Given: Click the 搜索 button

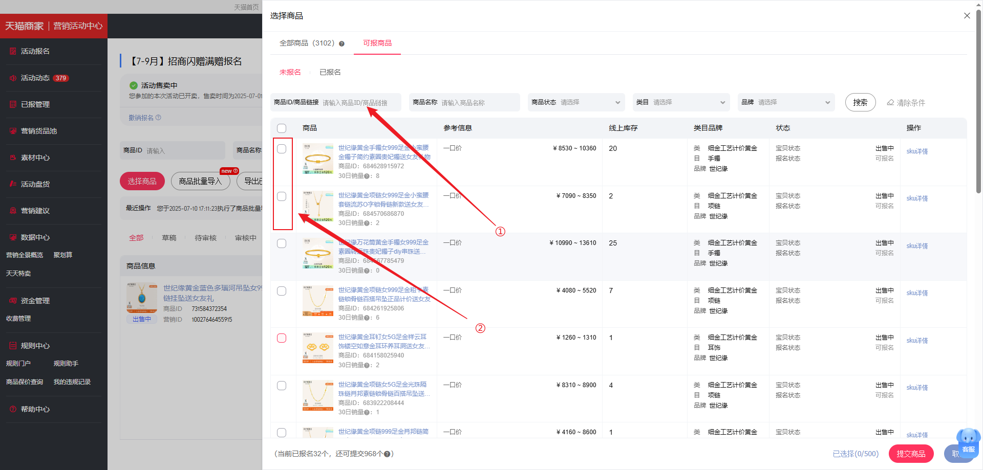Looking at the screenshot, I should coord(860,102).
